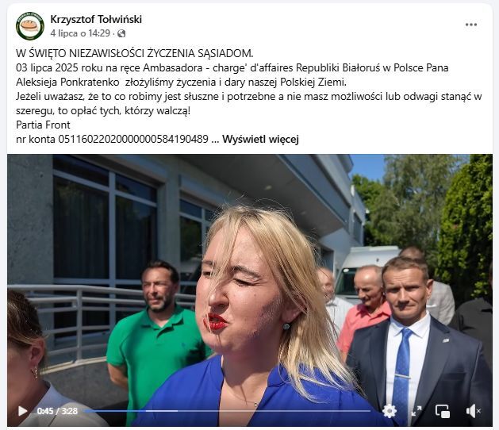The image size is (499, 430).
Task: Seek to the middle of the video progress bar
Action: click(228, 411)
